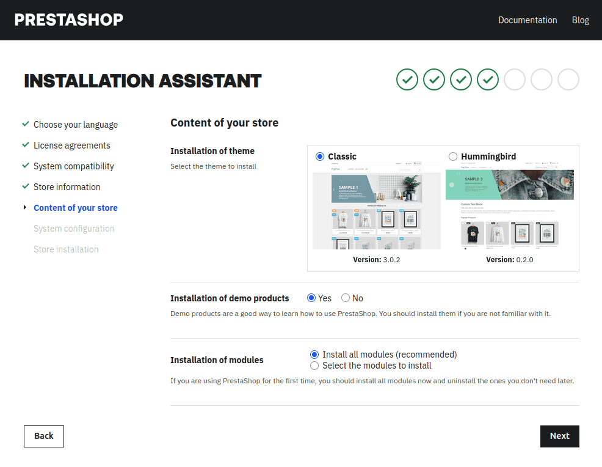The height and width of the screenshot is (467, 602).
Task: Click the third green checkmark step circle
Action: point(461,79)
